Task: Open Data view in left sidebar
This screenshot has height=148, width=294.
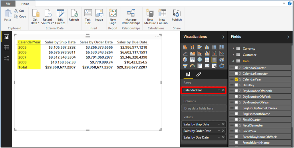Action: click(6, 48)
